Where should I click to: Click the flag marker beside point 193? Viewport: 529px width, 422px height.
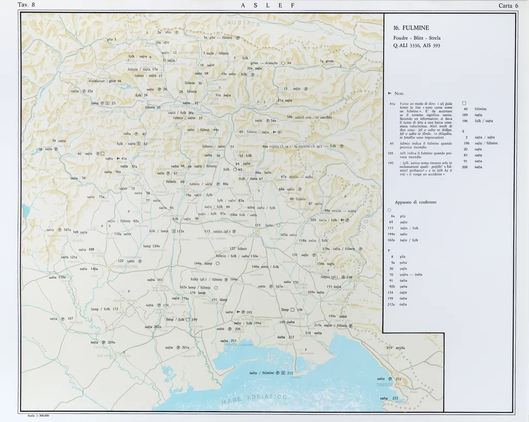click(x=238, y=312)
